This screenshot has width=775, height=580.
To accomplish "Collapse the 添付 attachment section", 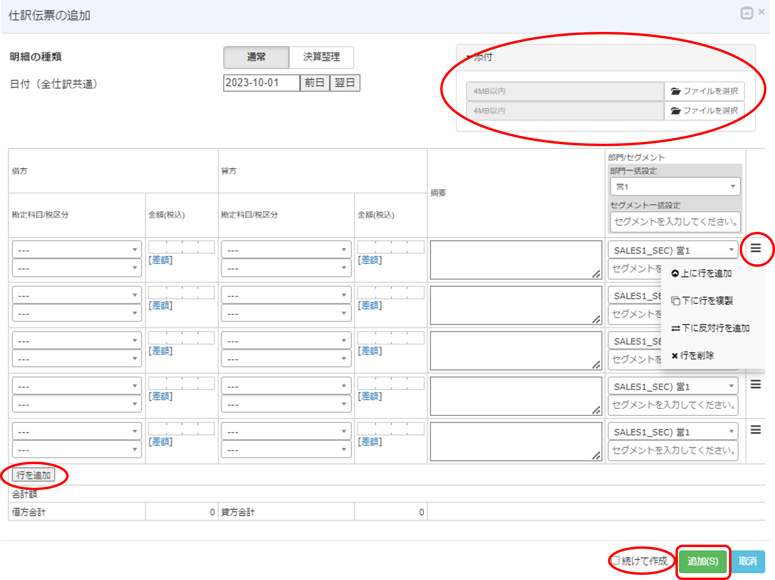I will tap(479, 57).
